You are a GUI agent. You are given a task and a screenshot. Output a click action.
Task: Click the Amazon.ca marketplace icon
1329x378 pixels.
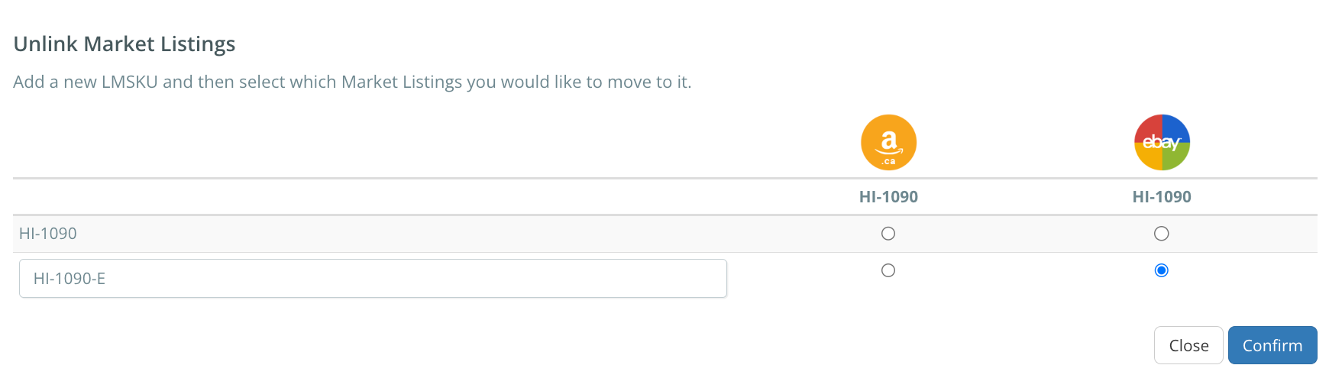[x=888, y=143]
